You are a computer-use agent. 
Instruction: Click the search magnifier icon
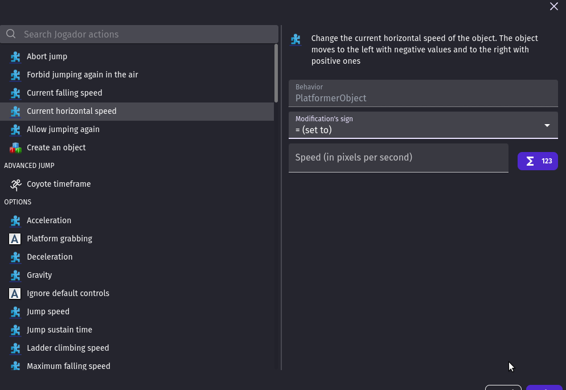click(11, 34)
